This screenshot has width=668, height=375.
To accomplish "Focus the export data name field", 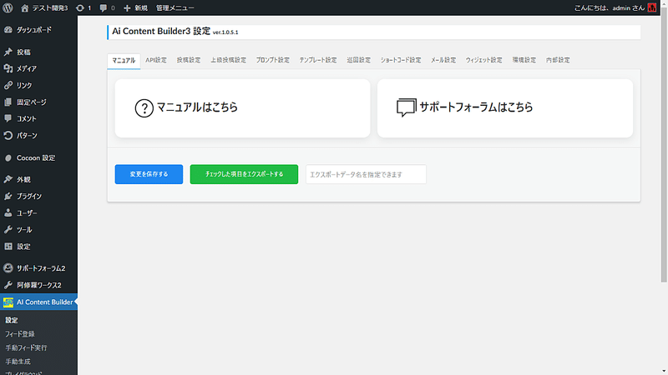I will [366, 174].
